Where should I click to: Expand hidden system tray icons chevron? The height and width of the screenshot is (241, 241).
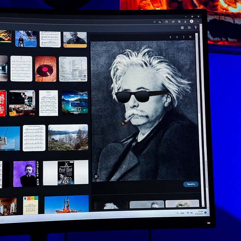(x=178, y=213)
